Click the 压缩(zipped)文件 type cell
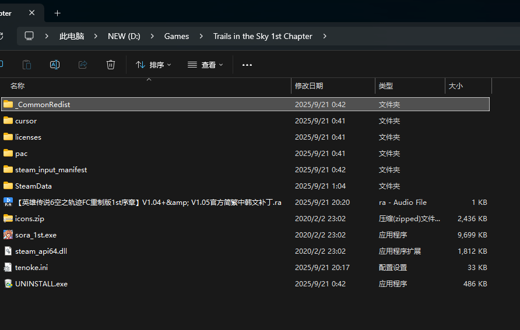Image resolution: width=520 pixels, height=330 pixels. pyautogui.click(x=410, y=219)
